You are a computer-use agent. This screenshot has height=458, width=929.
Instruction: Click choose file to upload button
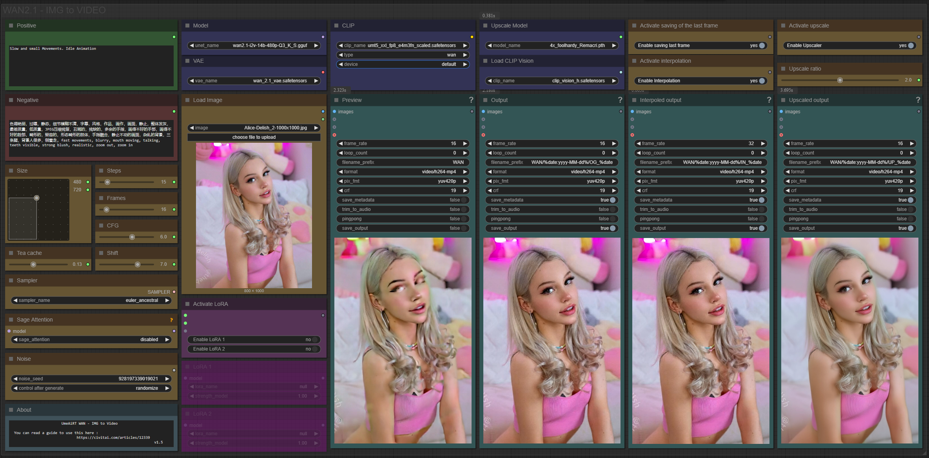(x=254, y=137)
